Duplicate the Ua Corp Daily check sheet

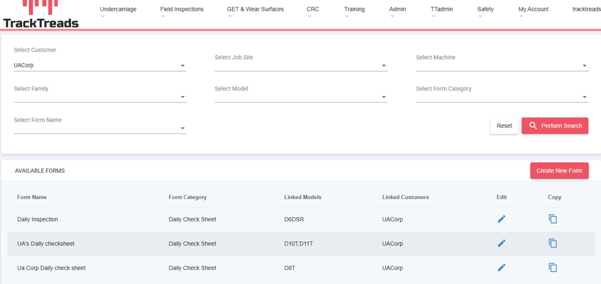click(x=553, y=267)
